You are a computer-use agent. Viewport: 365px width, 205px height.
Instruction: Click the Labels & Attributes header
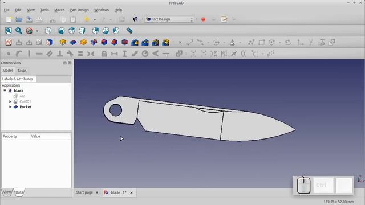[19, 79]
